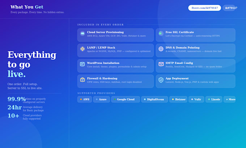Click the Firewall & Hardening box icon
This screenshot has width=246, height=148.
pos(82,80)
